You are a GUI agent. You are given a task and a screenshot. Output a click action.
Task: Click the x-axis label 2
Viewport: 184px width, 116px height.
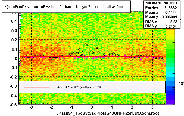coord(132,107)
